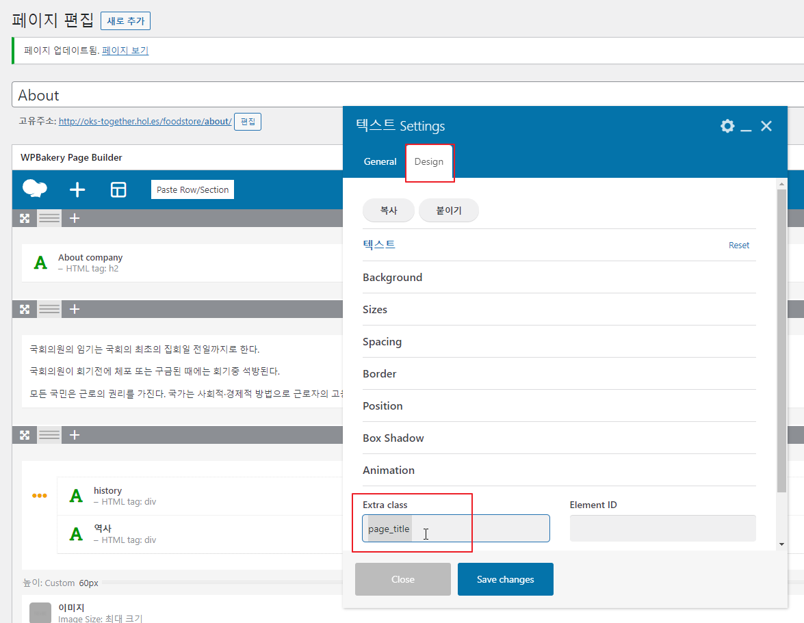
Task: Focus the Element ID input field
Action: (662, 528)
